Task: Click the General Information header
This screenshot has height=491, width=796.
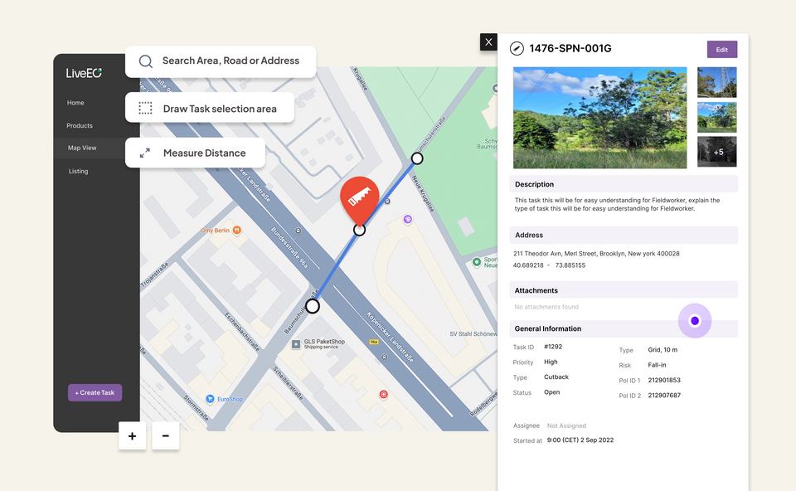Action: 624,328
